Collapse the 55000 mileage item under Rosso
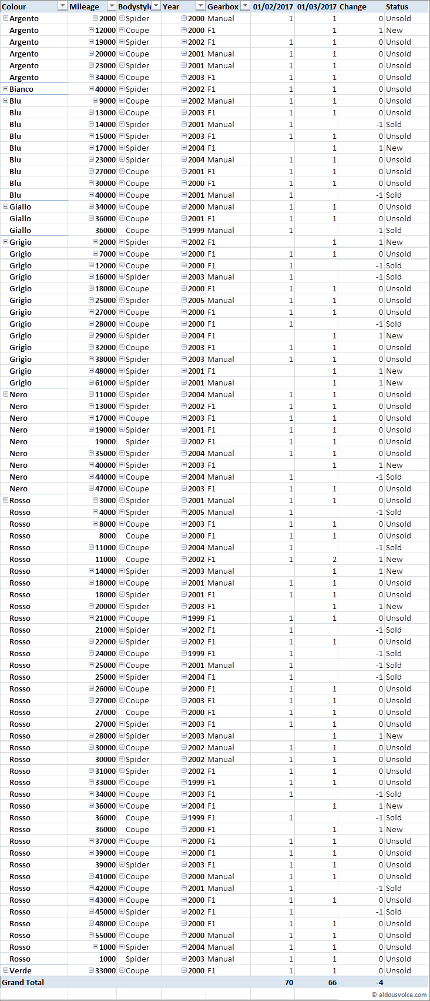Viewport: 430px width, 1001px height. point(91,935)
